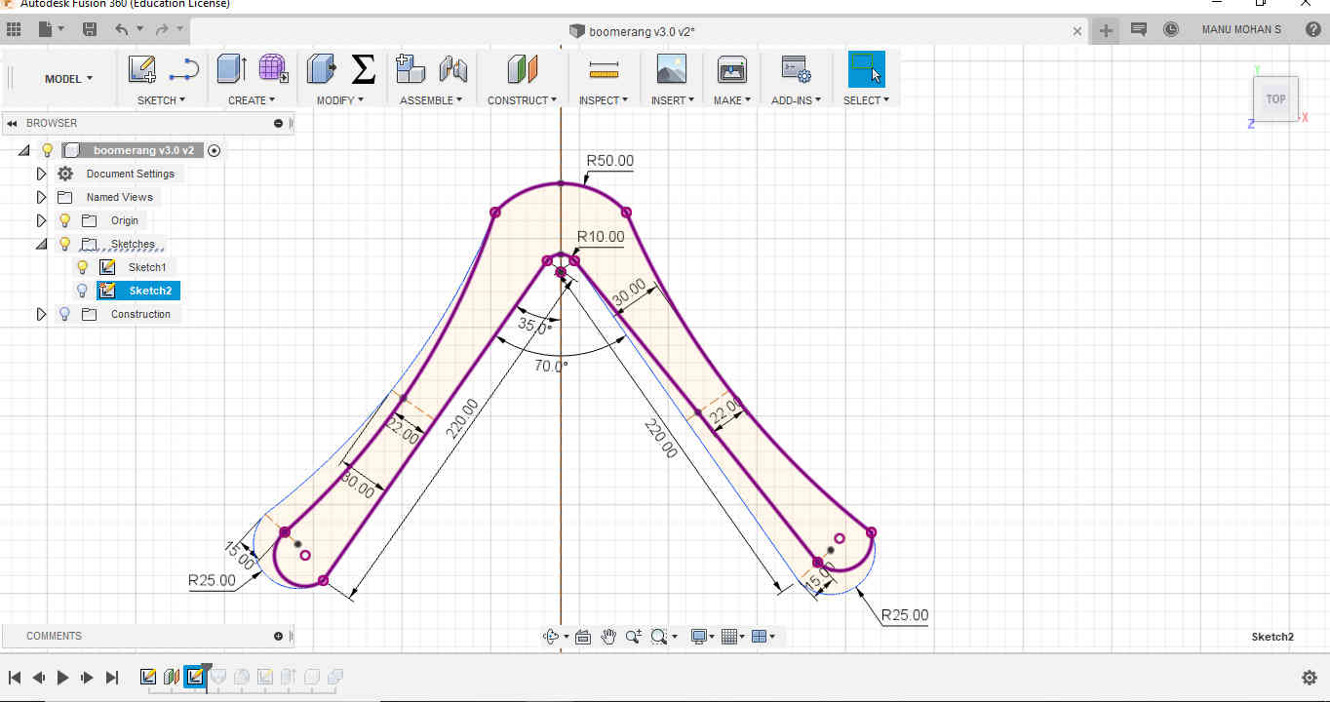Open the MAKE dropdown
This screenshot has width=1330, height=702.
[x=732, y=100]
